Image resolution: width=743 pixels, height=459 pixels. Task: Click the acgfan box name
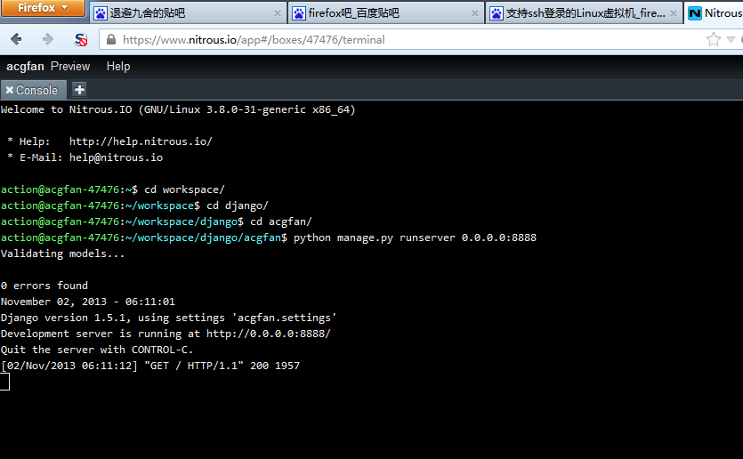25,67
